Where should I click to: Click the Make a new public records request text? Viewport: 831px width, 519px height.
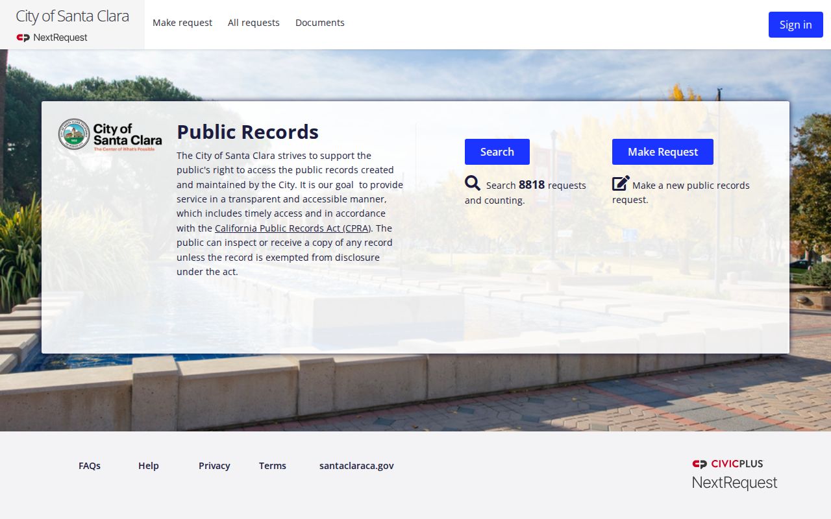point(681,192)
